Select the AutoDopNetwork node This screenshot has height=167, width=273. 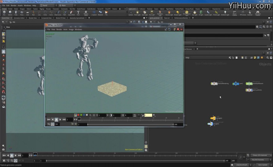249,83
